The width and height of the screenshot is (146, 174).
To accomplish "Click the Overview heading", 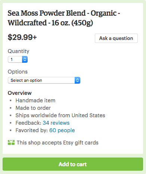I will (x=20, y=93).
